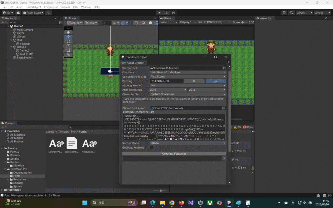Image resolution: width=333 pixels, height=208 pixels.
Task: Collapse the Canvas object in Hierarchy
Action: tap(11, 47)
